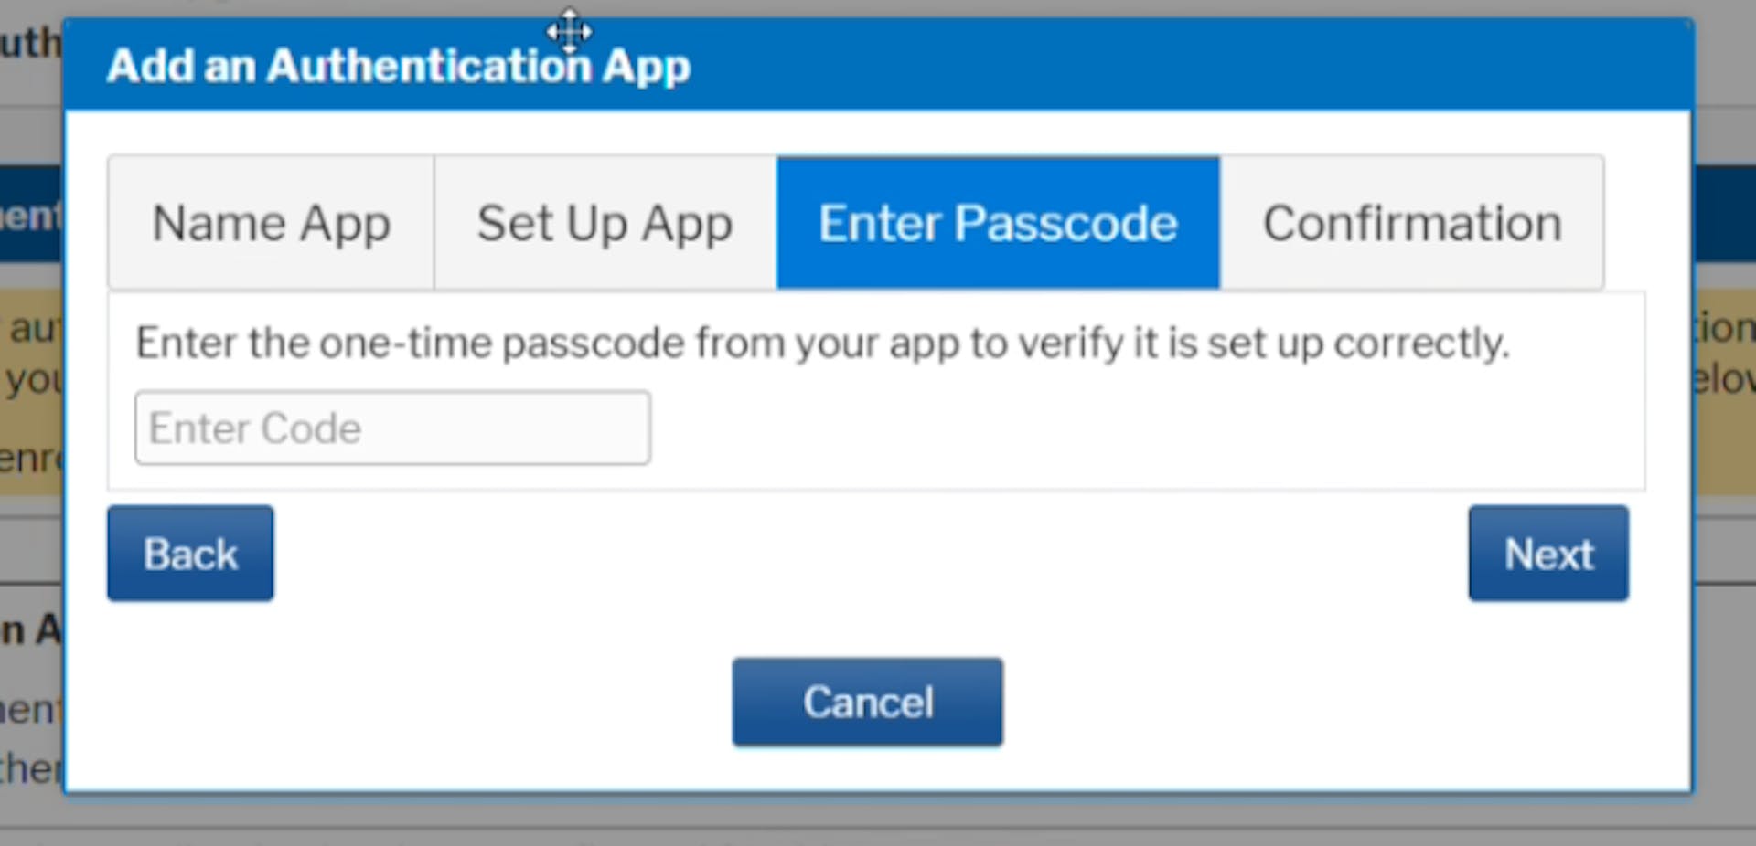Click the one-time passcode instruction text
The height and width of the screenshot is (846, 1756).
point(823,343)
